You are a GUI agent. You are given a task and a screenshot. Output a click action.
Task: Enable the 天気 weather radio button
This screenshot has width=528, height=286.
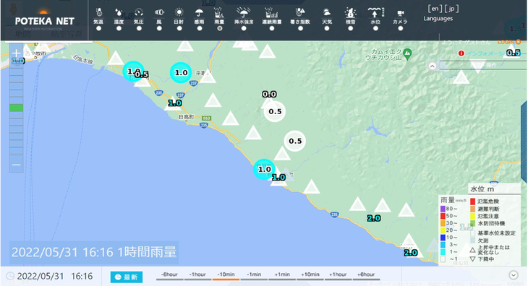tap(327, 29)
